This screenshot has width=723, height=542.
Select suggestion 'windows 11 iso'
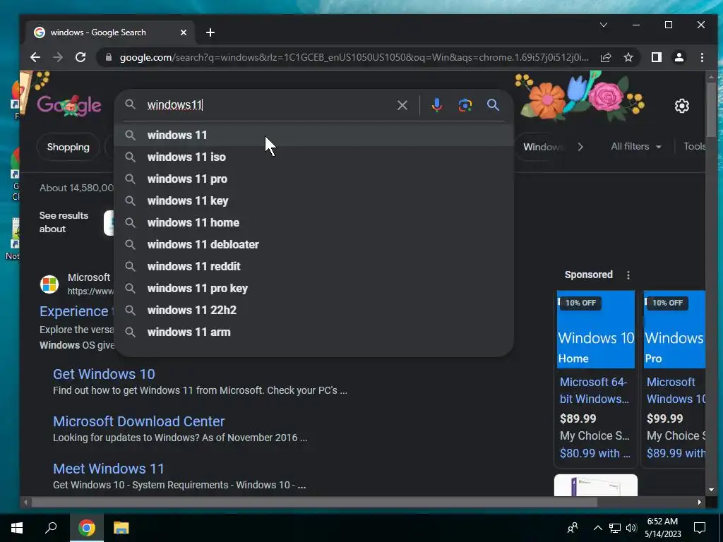click(313, 157)
